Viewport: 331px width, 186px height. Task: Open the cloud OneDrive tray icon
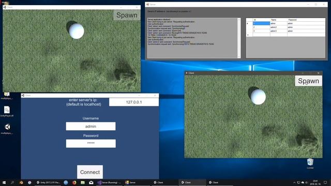point(303,182)
